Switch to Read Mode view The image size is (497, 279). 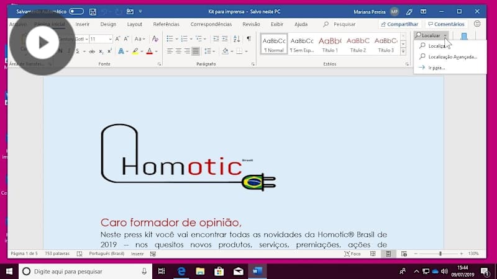click(373, 254)
